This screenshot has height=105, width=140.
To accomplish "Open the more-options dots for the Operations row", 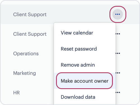I will pos(118,53).
